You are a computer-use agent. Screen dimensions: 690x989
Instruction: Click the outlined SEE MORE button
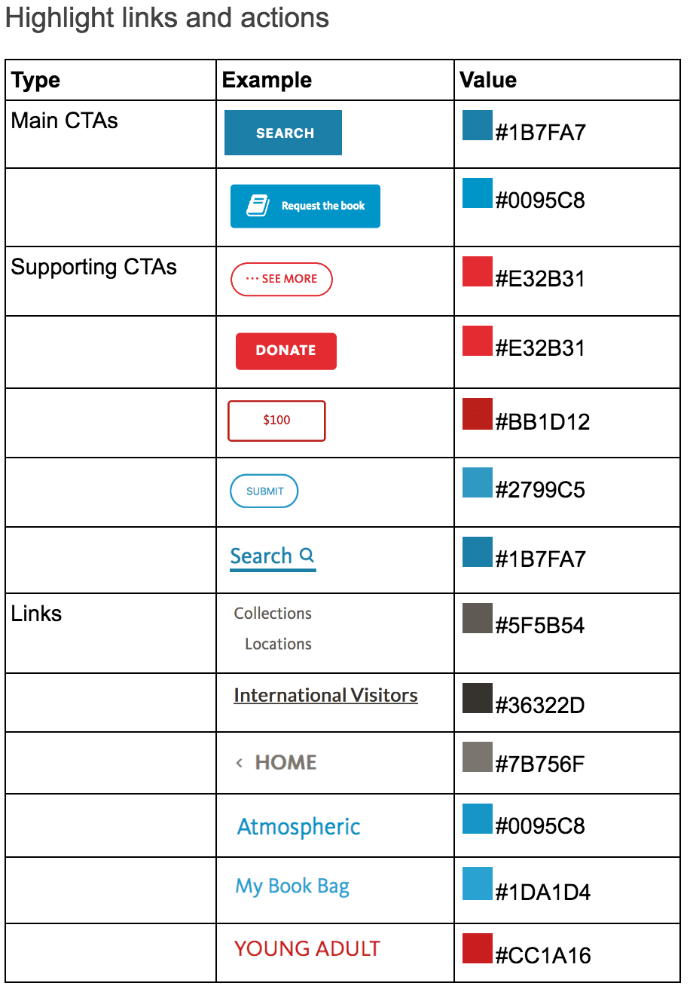coord(281,279)
